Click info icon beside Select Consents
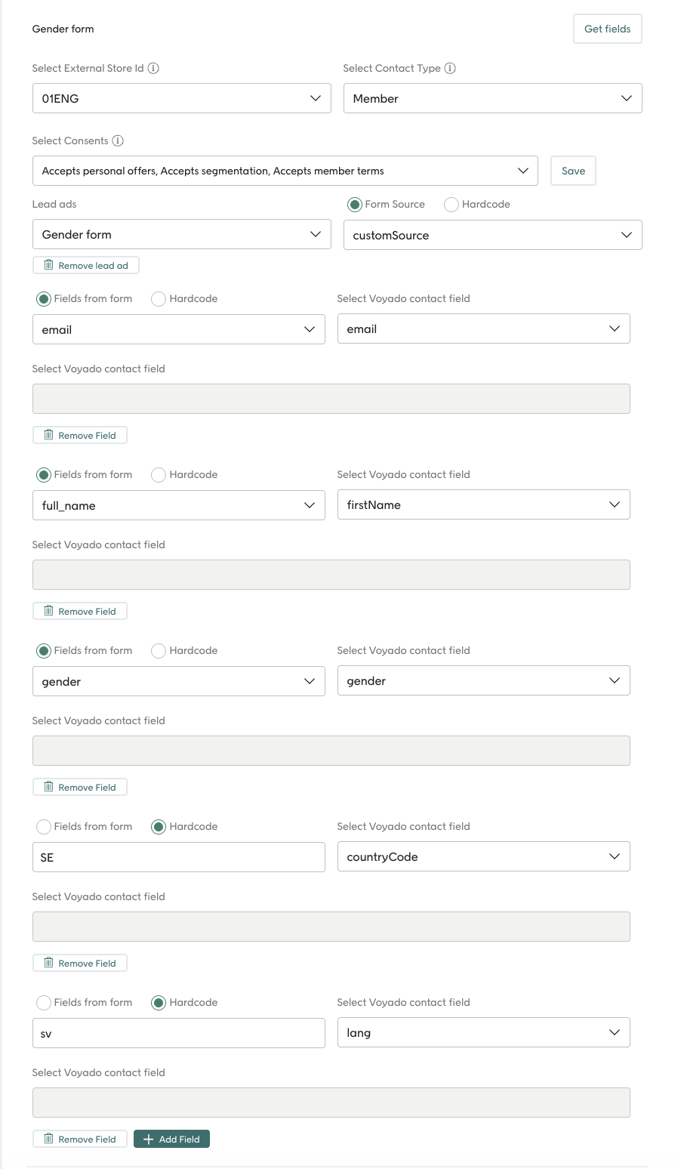Viewport: 681px width, 1169px height. (118, 140)
